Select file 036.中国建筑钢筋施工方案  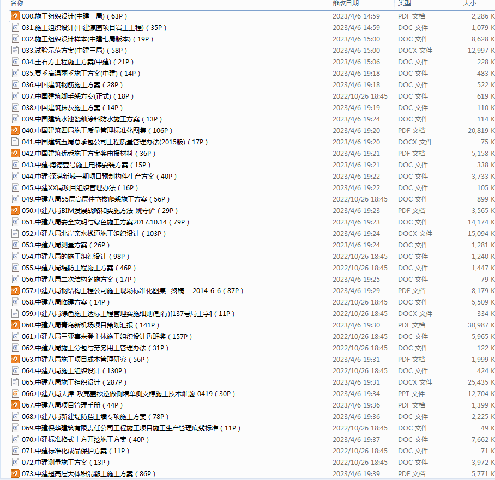click(73, 84)
